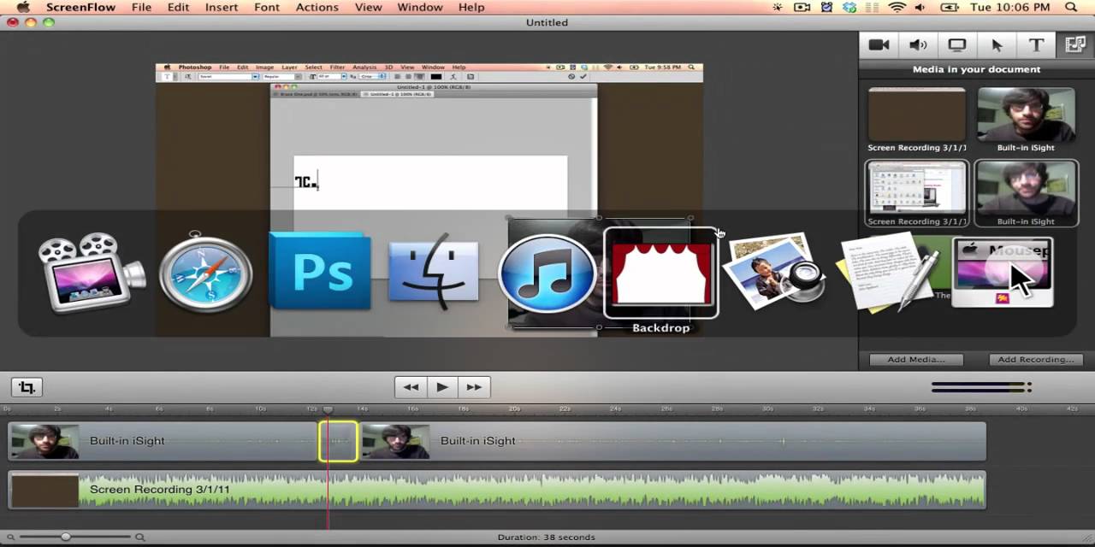Switch to Photoshop in the app switcher
The width and height of the screenshot is (1095, 547).
(320, 271)
